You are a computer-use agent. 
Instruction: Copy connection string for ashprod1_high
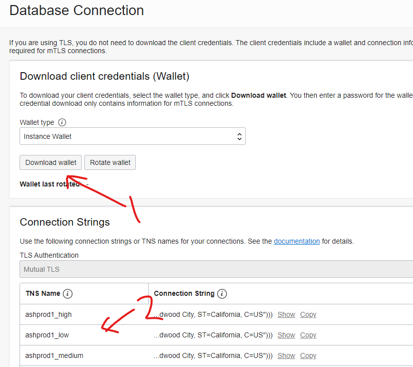pyautogui.click(x=308, y=314)
